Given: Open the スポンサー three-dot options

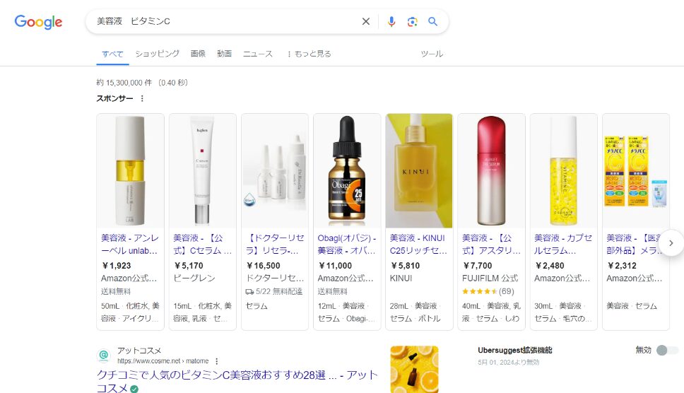Looking at the screenshot, I should (x=142, y=98).
